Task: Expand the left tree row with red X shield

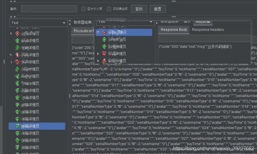Action: [11, 34]
